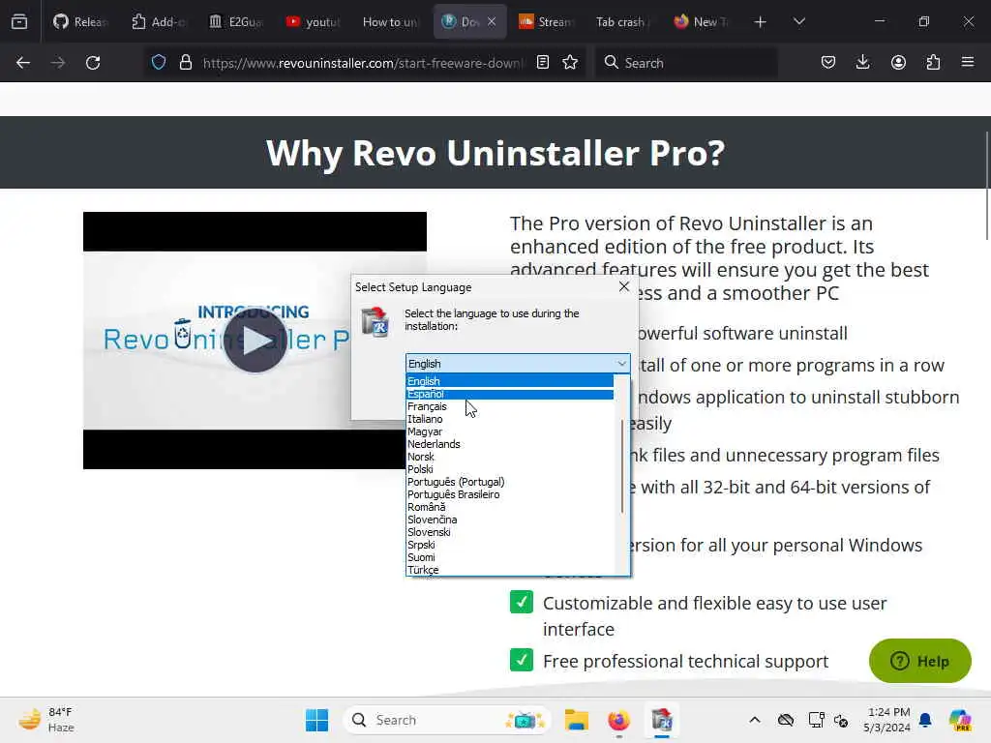Go forward to next page

point(58,63)
